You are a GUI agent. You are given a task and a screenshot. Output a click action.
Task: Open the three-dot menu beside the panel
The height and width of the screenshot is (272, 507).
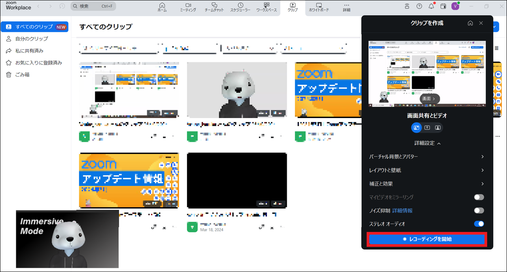pyautogui.click(x=498, y=136)
